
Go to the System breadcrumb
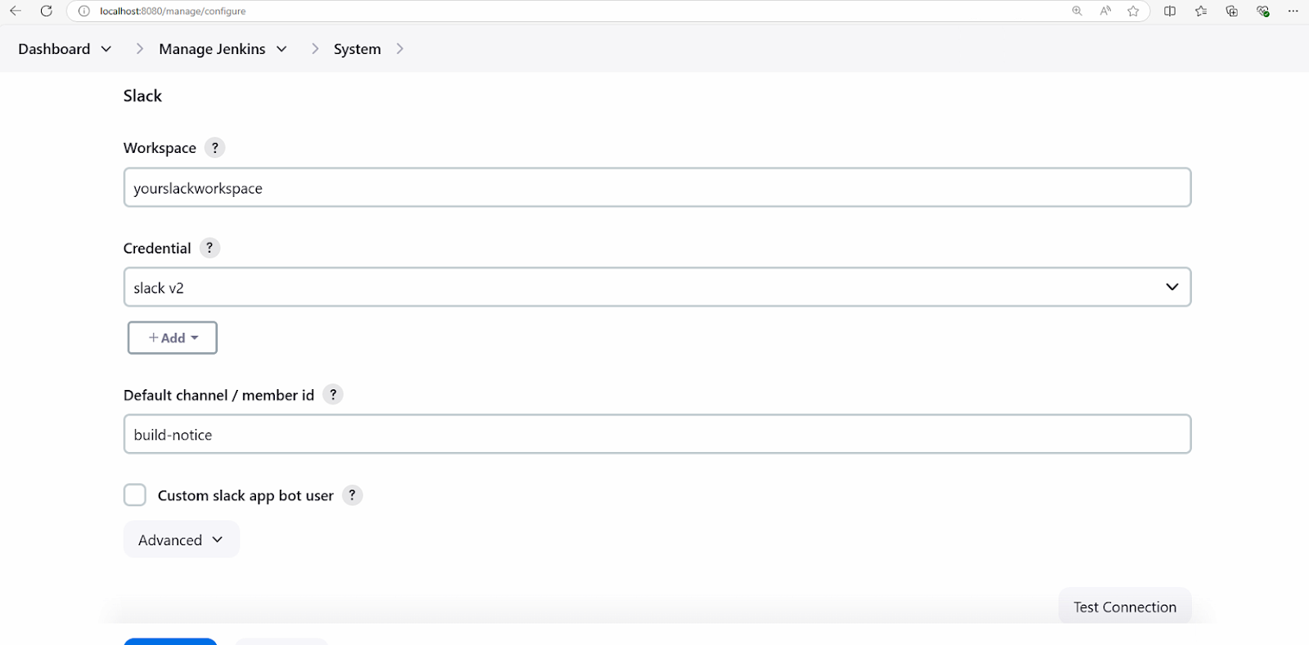pyautogui.click(x=358, y=49)
